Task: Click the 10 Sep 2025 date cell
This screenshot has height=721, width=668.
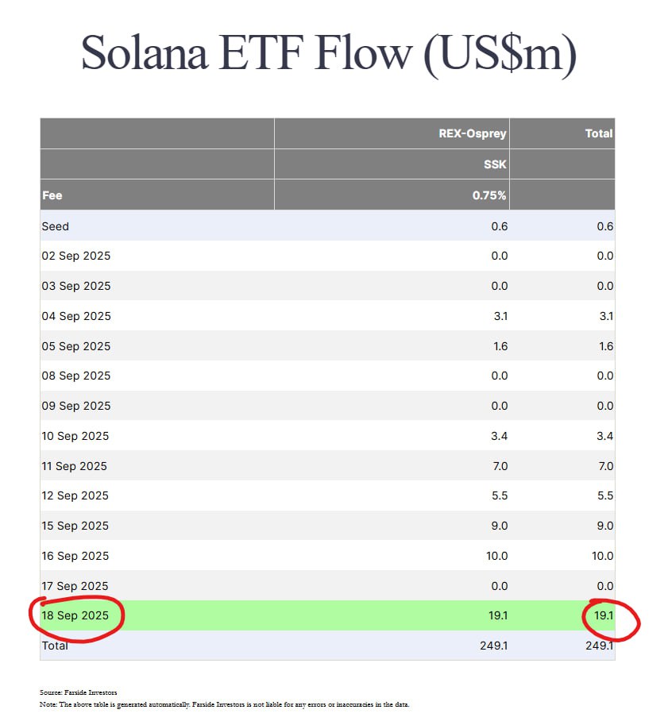Action: tap(76, 436)
